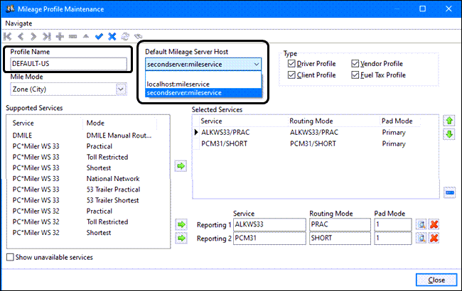Uncheck the Fuel Tax Profile checkbox
The width and height of the screenshot is (462, 291).
[x=355, y=75]
